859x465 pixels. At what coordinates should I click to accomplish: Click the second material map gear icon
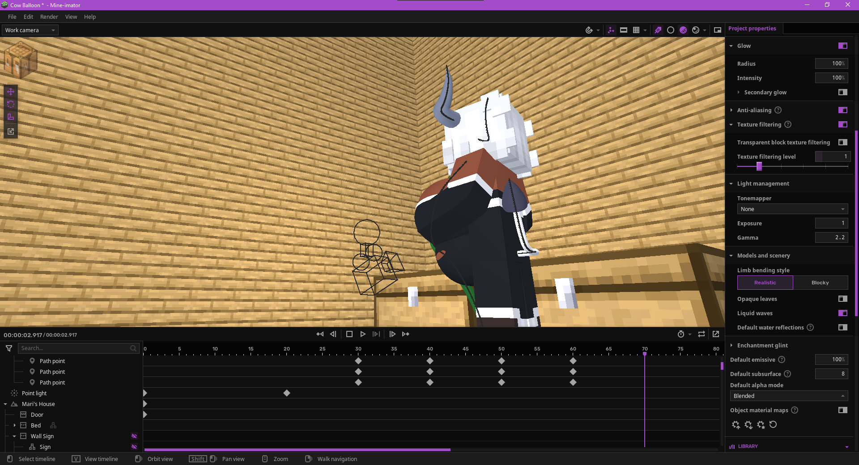pyautogui.click(x=748, y=425)
